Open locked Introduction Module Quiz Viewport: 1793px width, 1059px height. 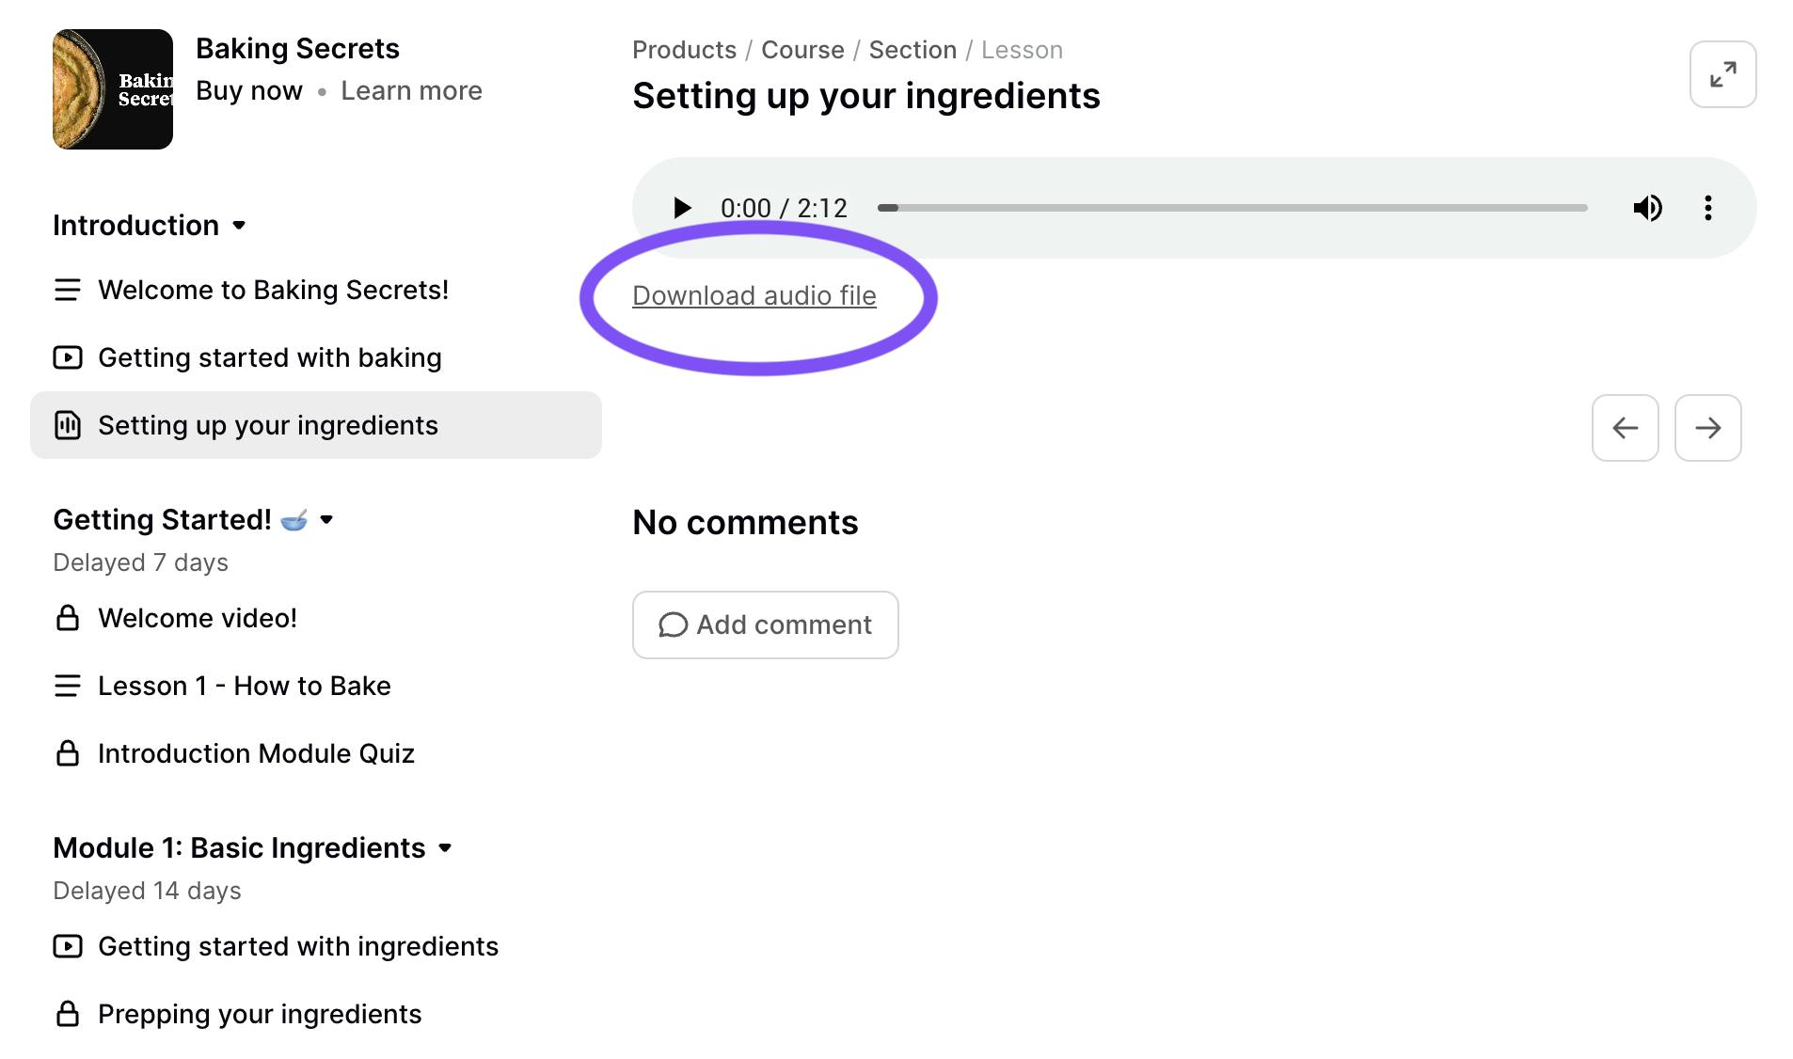click(256, 753)
